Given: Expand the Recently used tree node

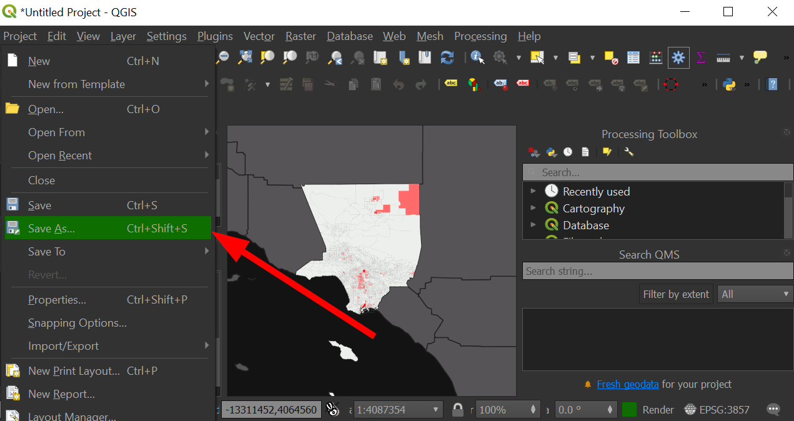Looking at the screenshot, I should [x=533, y=191].
